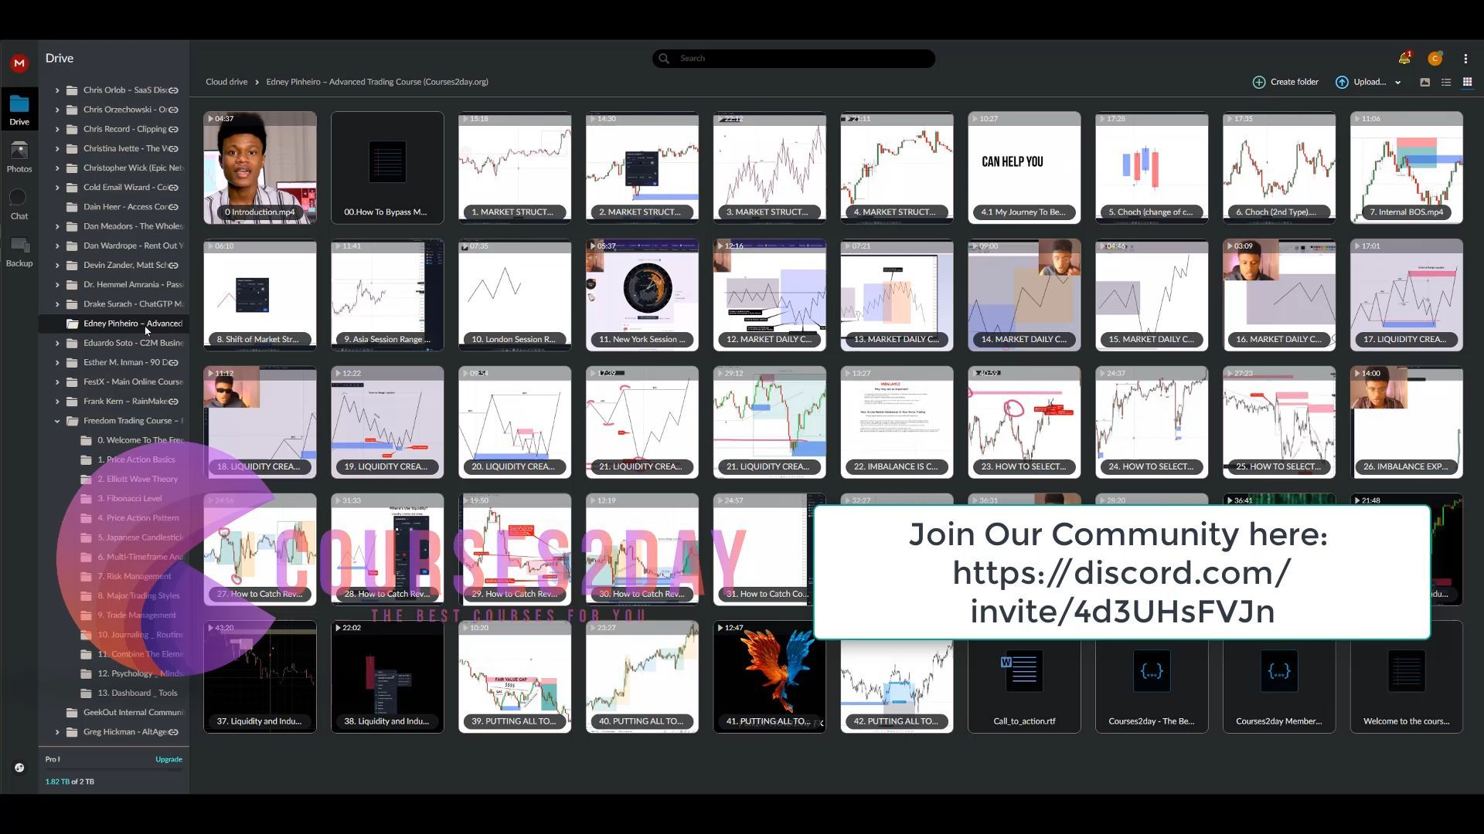Viewport: 1484px width, 834px height.
Task: Select the Drive sidebar icon
Action: click(19, 110)
